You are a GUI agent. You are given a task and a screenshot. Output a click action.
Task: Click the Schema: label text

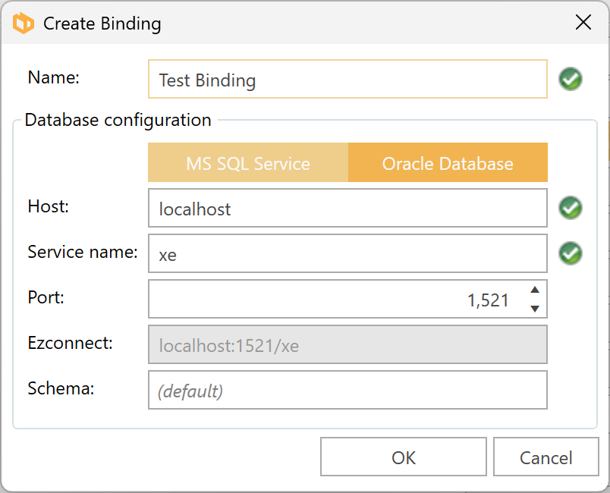click(x=61, y=389)
